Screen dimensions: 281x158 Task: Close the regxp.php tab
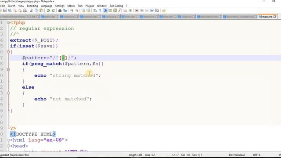pos(275,17)
